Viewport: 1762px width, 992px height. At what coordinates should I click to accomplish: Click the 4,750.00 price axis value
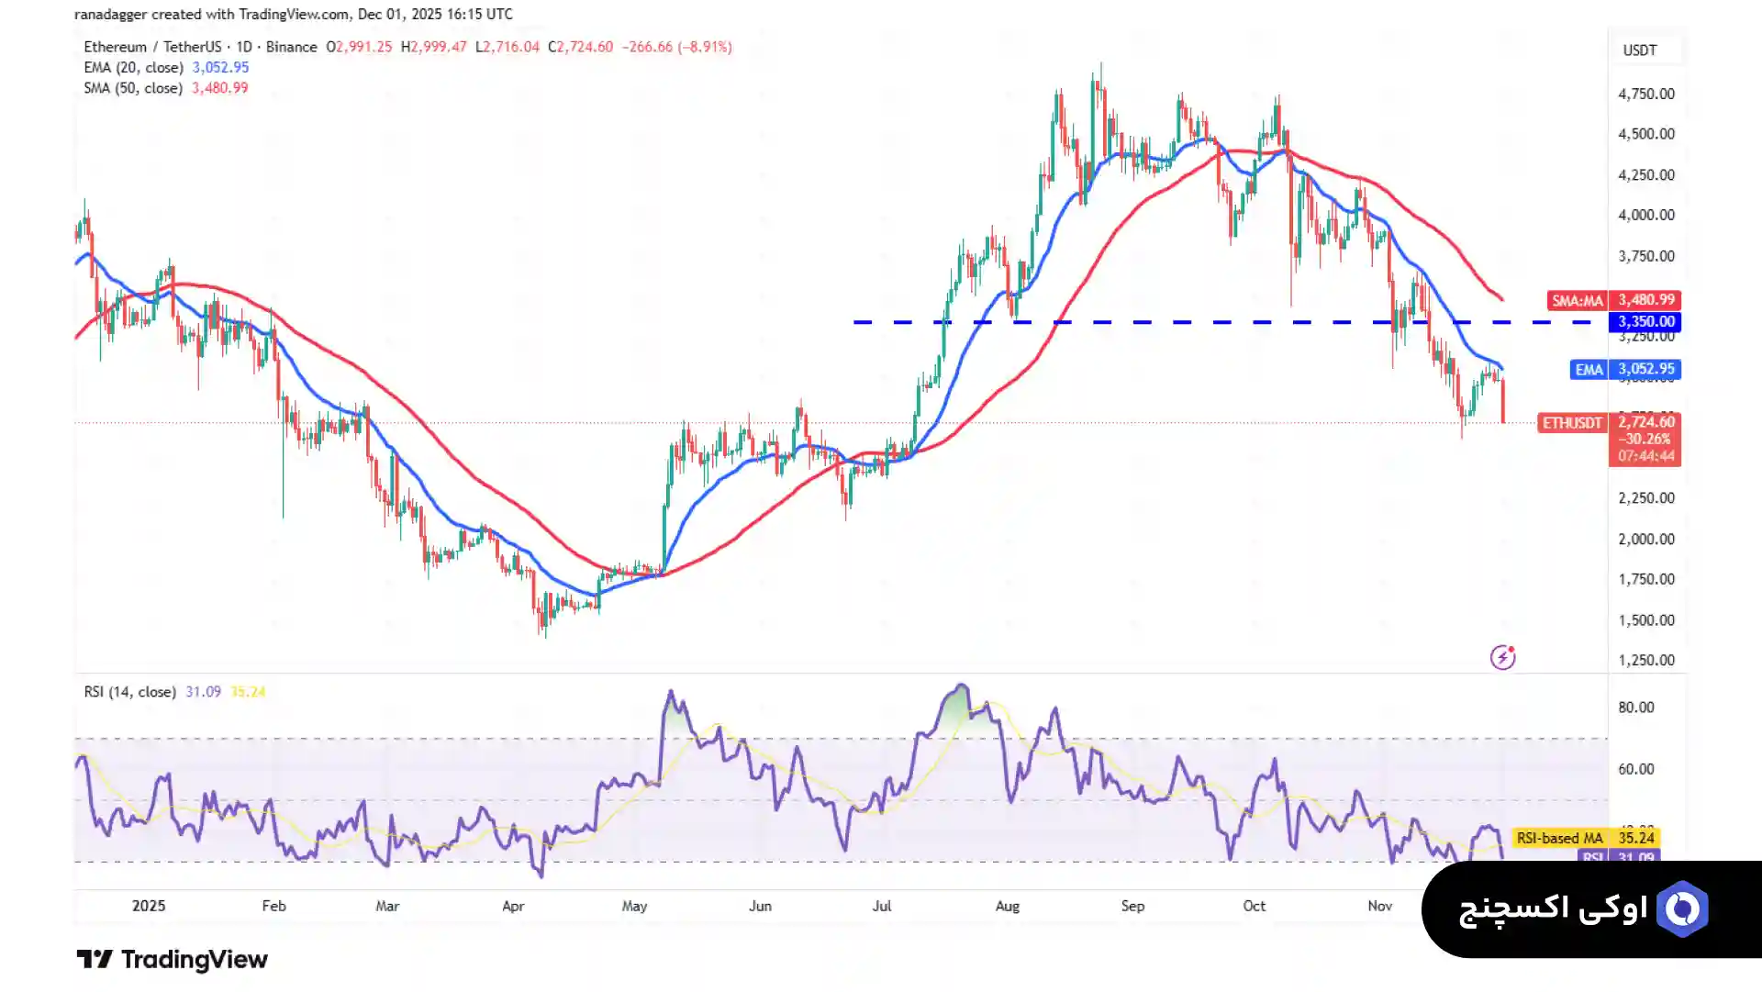(x=1645, y=94)
